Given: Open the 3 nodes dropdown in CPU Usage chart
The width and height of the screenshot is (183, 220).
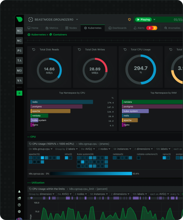Looking at the screenshot, I should [104, 149].
